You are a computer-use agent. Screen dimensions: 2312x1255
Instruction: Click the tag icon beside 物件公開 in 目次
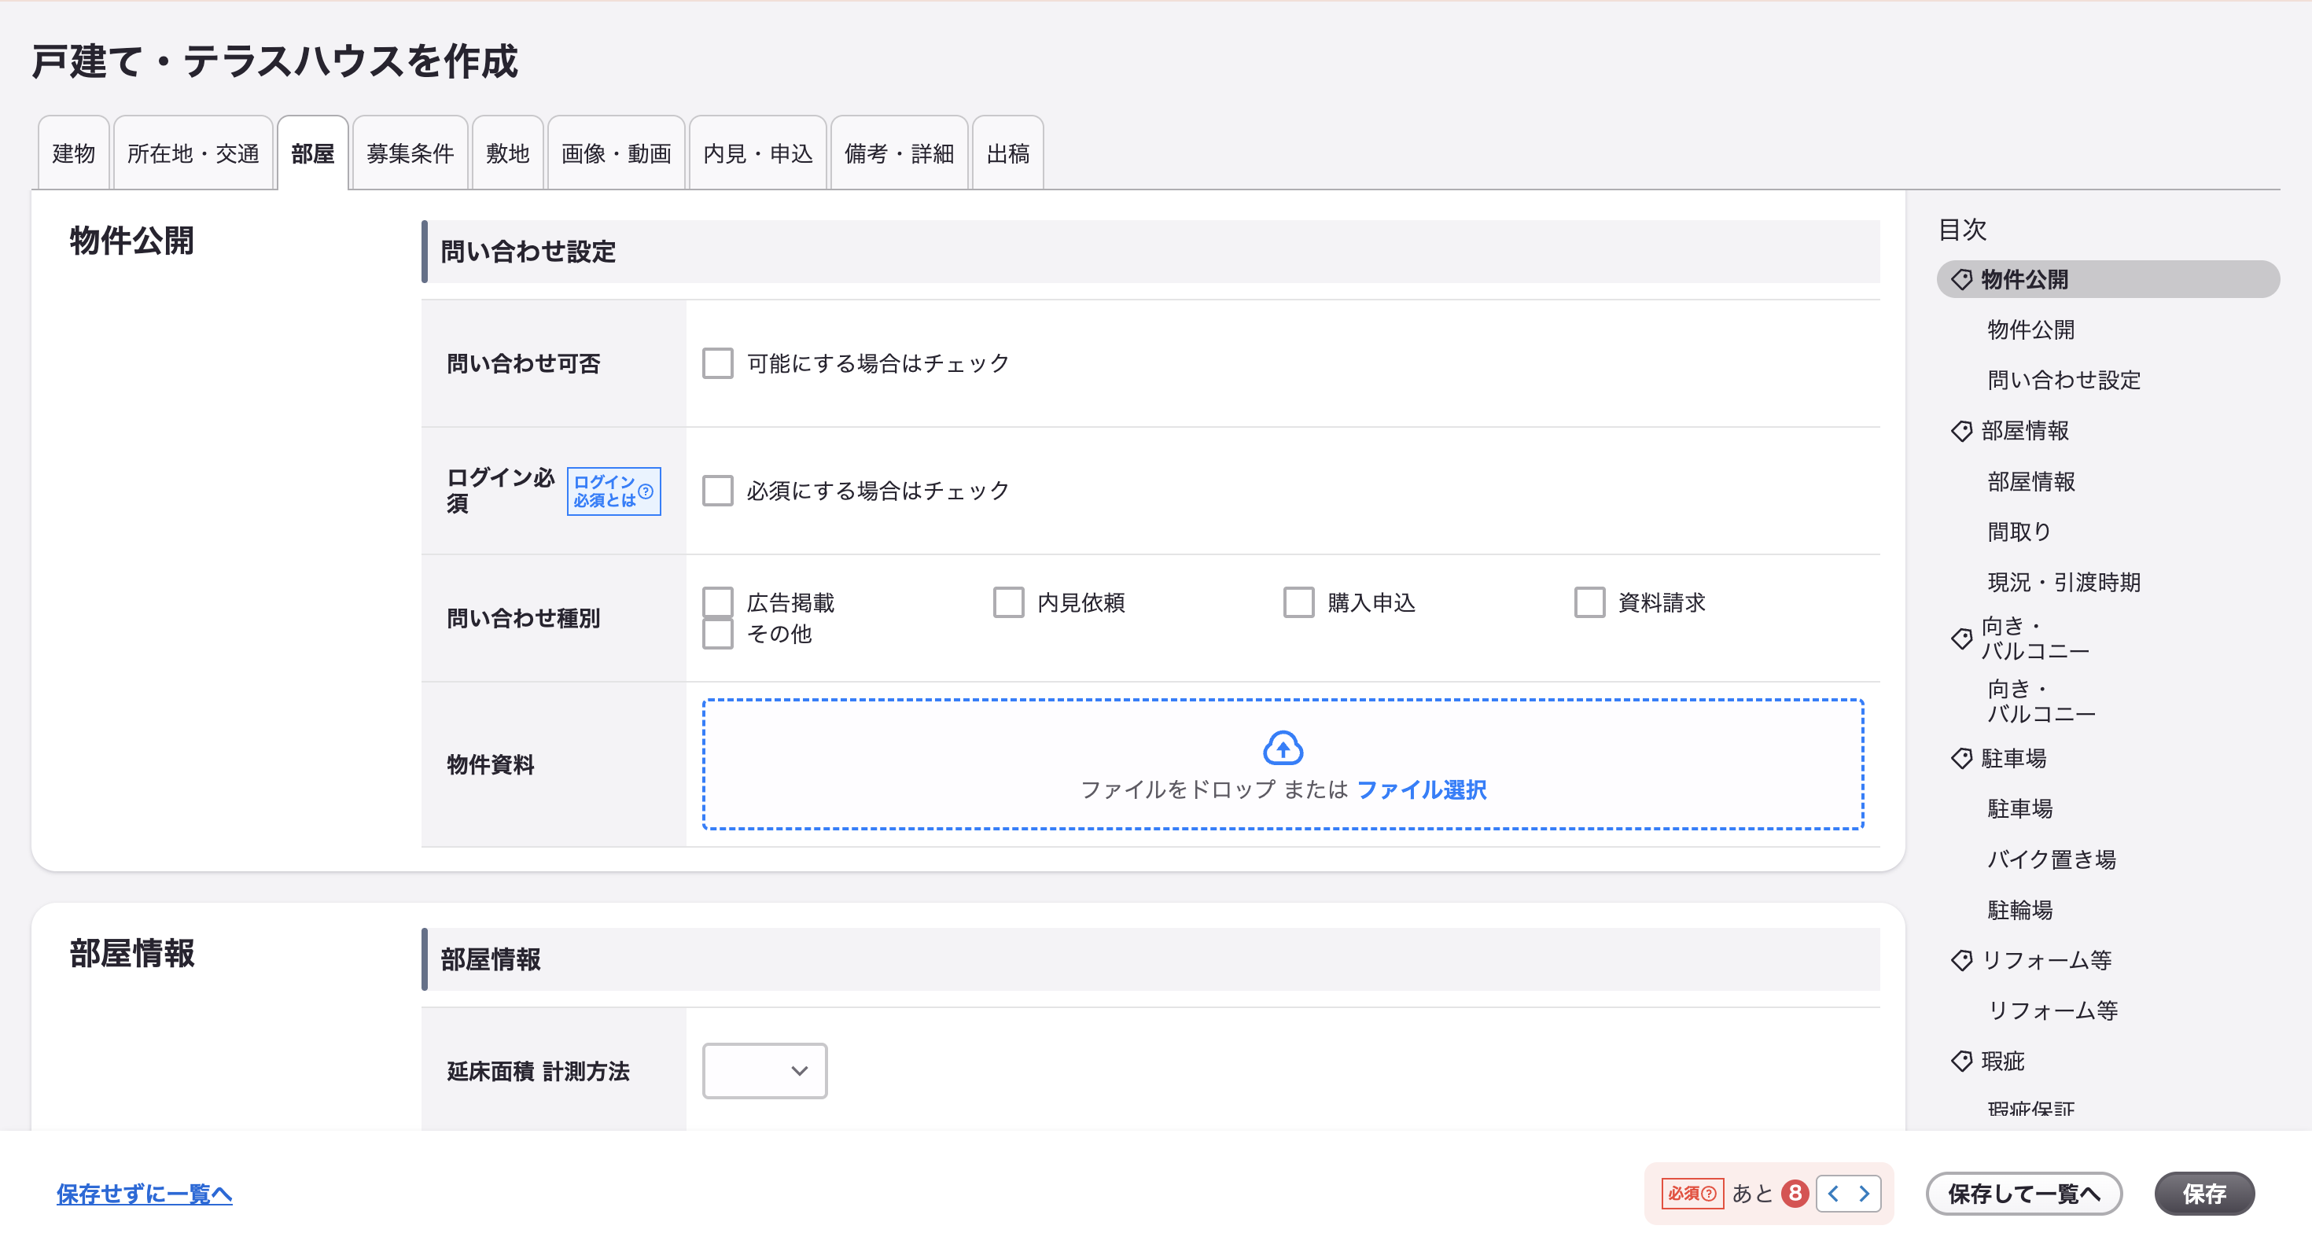[1961, 279]
